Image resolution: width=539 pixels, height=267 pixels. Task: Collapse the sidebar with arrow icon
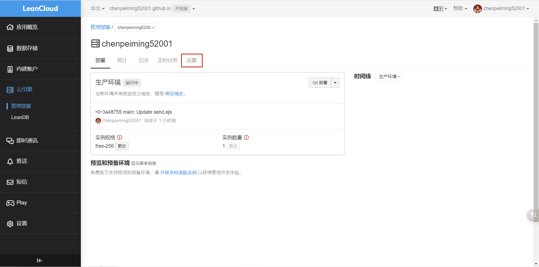click(40, 261)
